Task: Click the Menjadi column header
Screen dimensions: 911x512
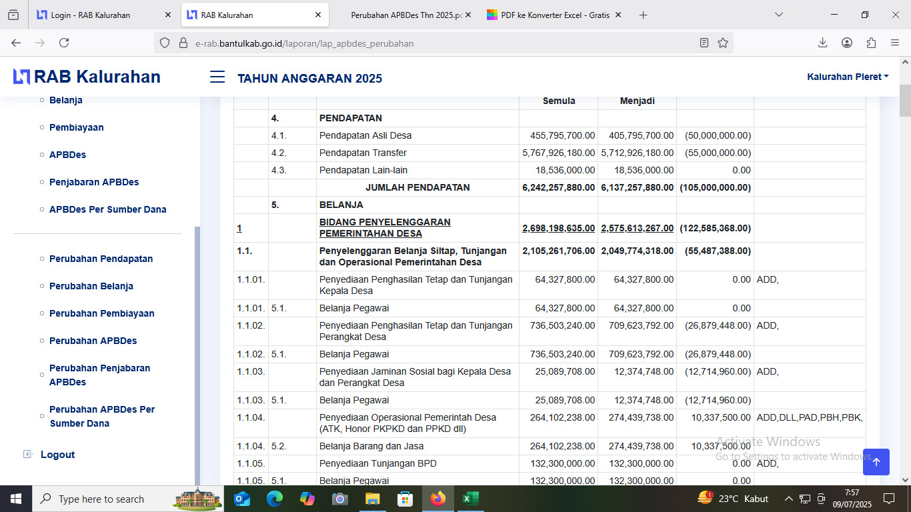Action: click(x=637, y=101)
